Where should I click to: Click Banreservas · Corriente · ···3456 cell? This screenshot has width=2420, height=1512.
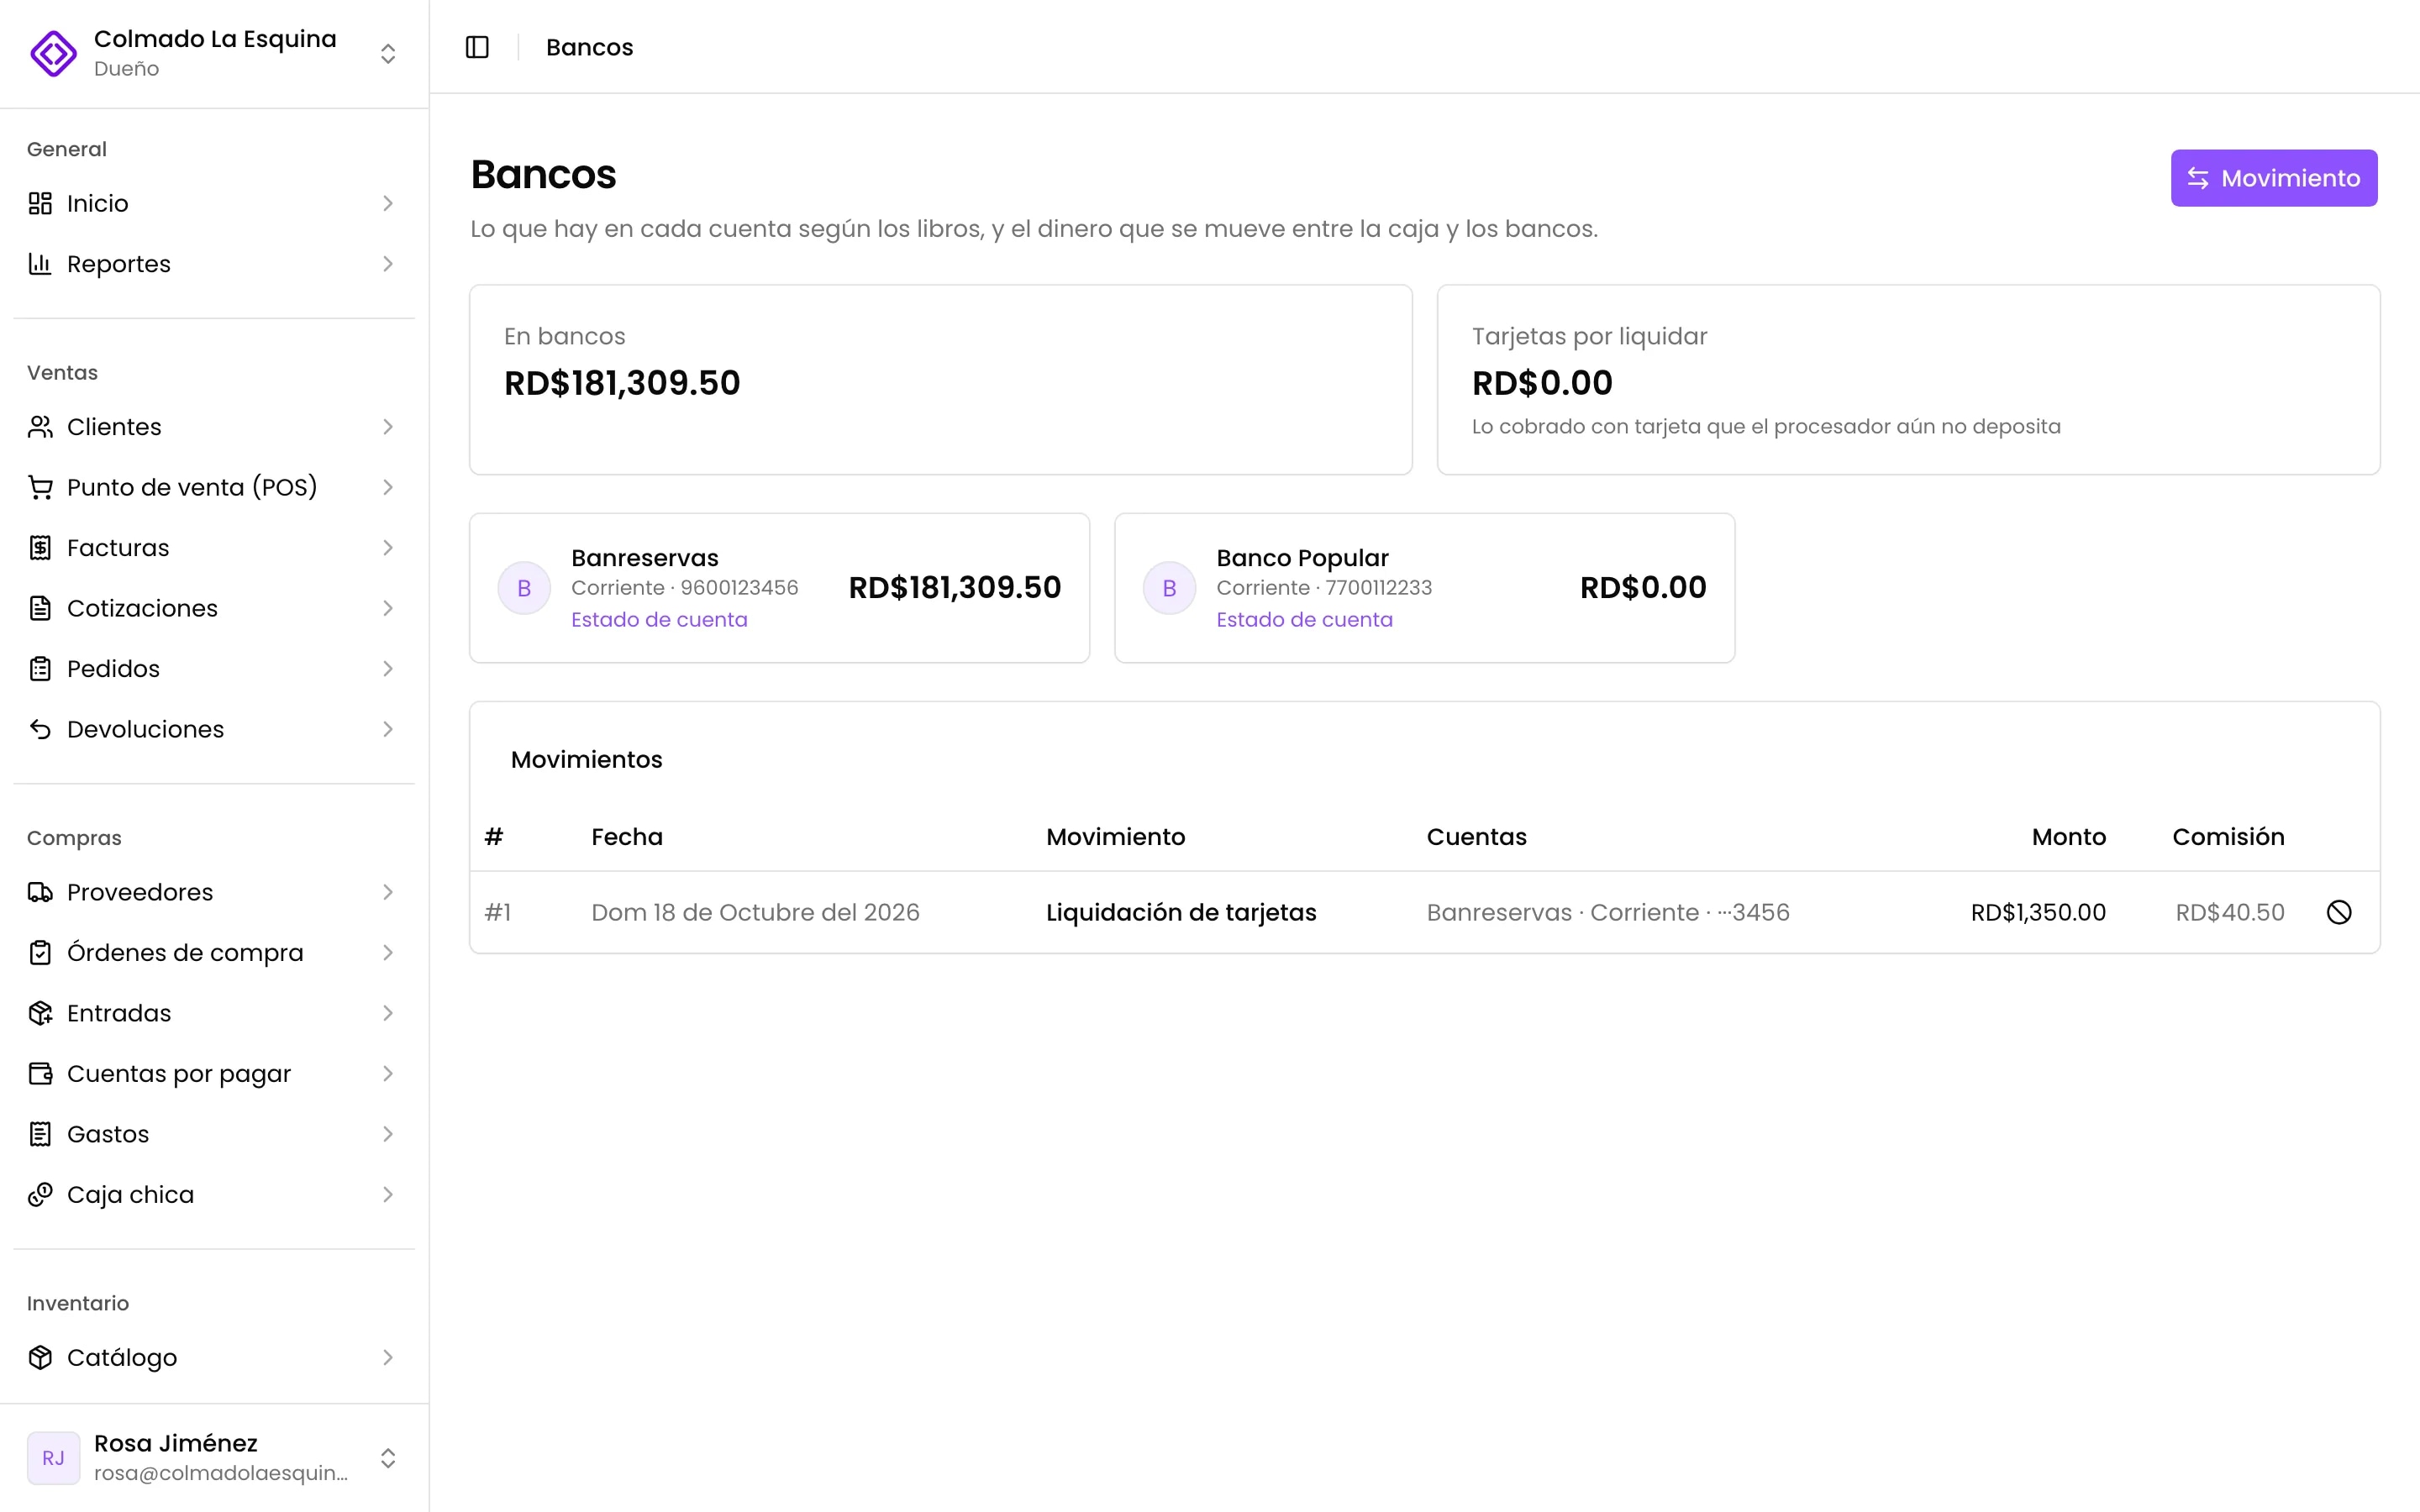click(1608, 912)
